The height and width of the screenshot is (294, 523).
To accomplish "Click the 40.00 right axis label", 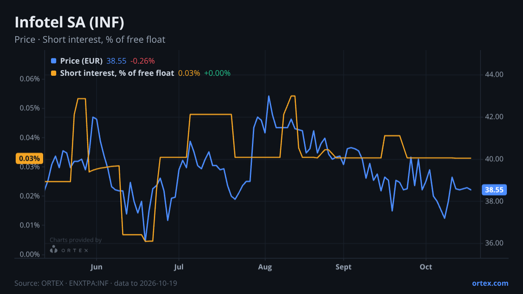I will [x=494, y=159].
